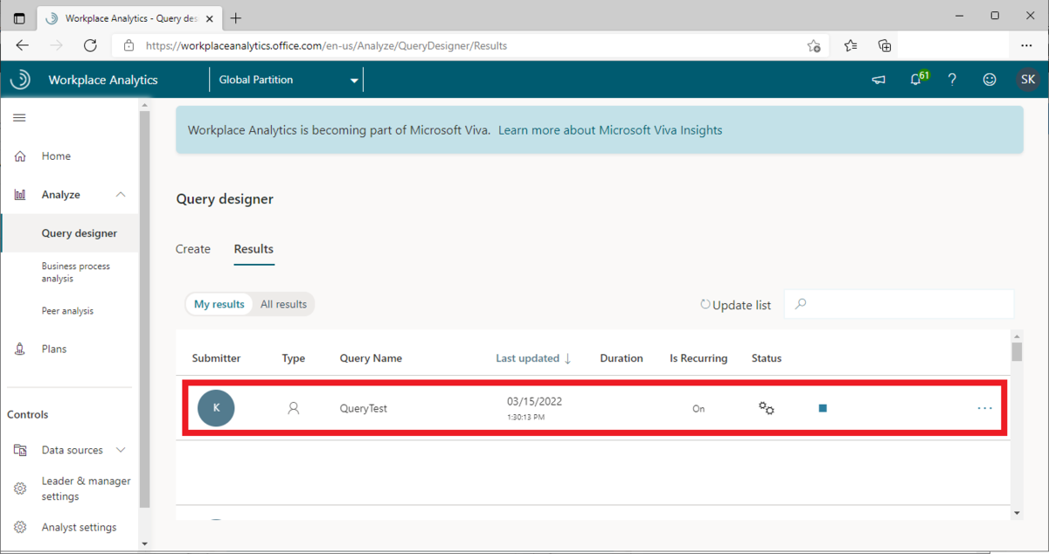Click the Home house icon in the sidebar

pyautogui.click(x=20, y=156)
